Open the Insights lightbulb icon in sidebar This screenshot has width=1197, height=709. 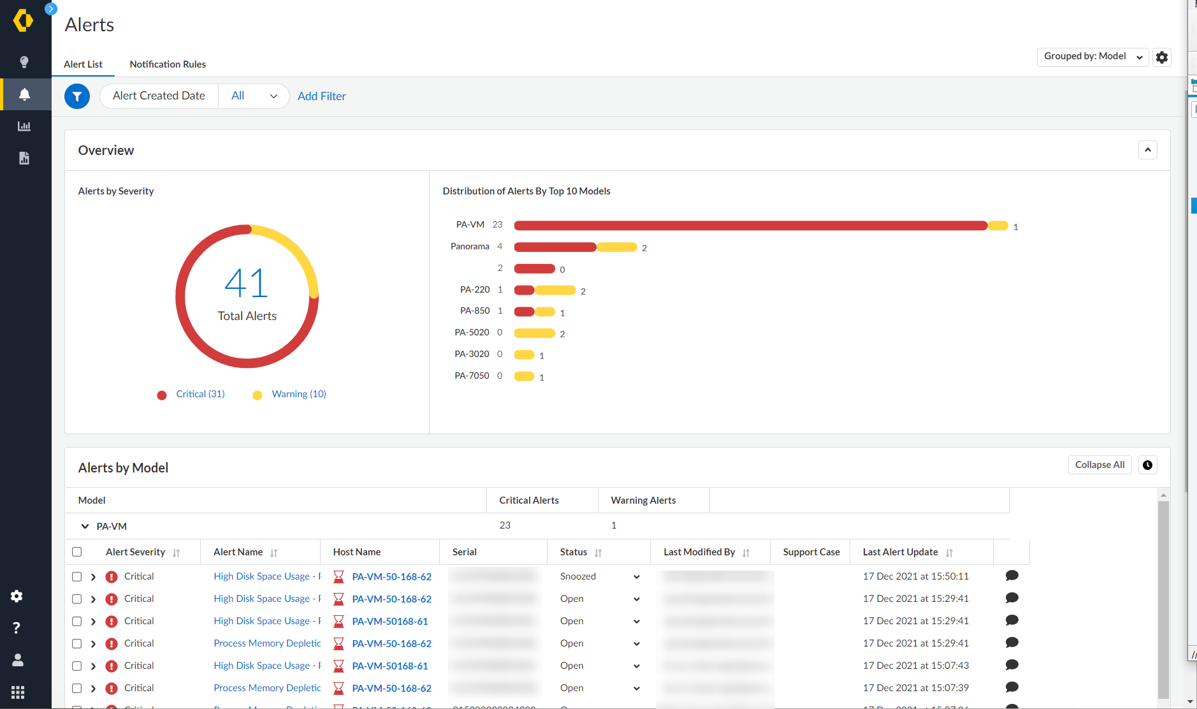coord(24,62)
